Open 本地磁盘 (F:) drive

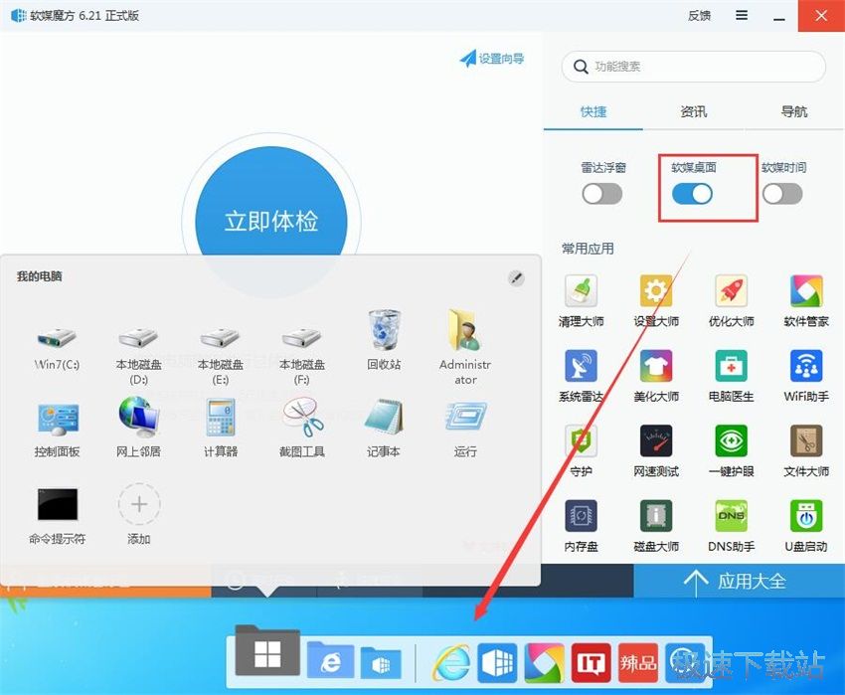point(302,338)
